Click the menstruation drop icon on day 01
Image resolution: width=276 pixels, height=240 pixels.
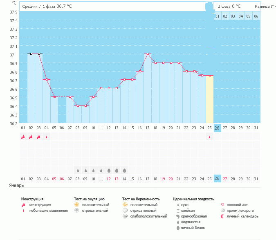tap(23, 137)
